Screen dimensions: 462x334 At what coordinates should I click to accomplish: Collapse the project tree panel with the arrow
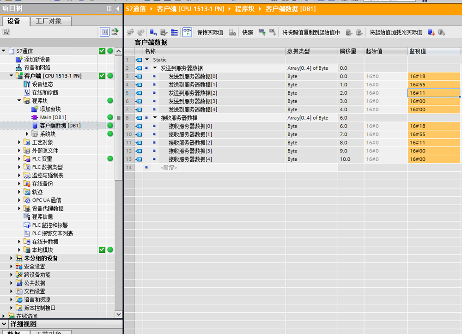(x=117, y=9)
